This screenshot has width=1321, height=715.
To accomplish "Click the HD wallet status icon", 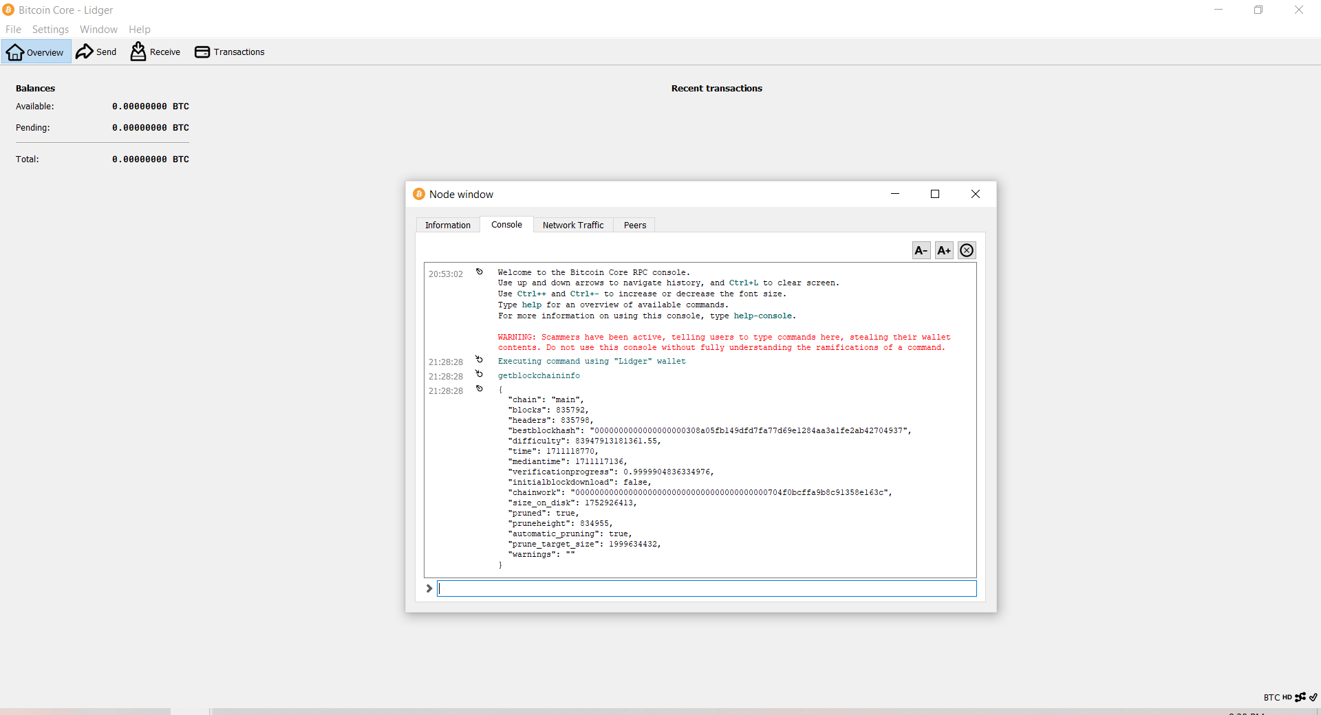I will point(1287,697).
